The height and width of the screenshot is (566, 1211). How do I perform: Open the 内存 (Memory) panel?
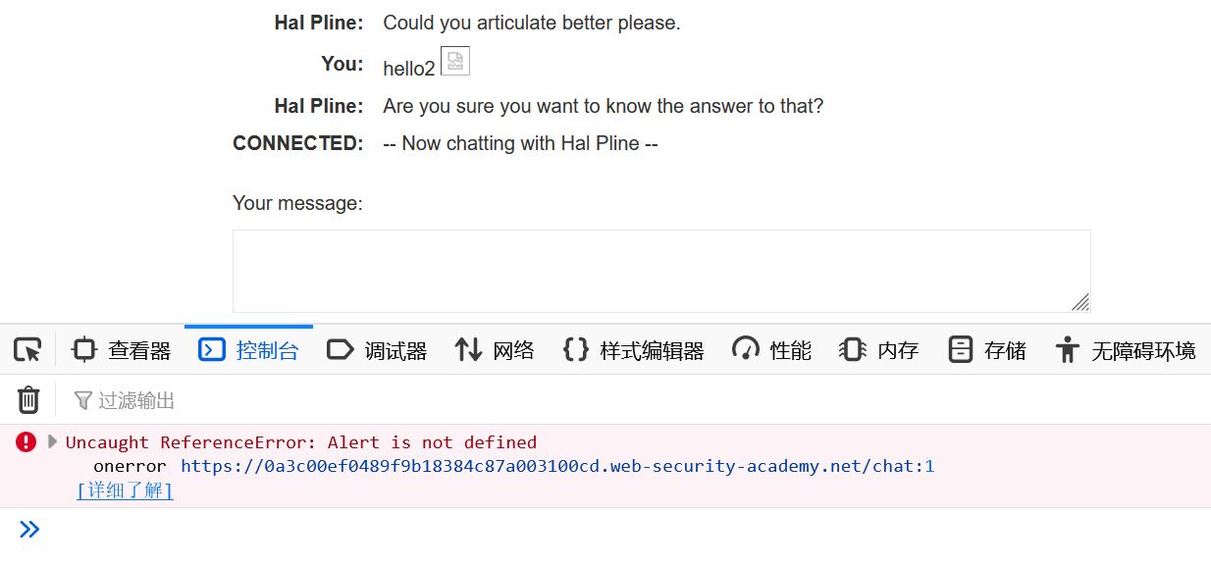pos(879,350)
